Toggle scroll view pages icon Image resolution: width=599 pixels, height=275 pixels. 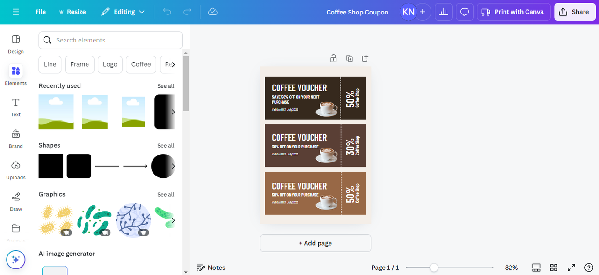[x=536, y=268]
